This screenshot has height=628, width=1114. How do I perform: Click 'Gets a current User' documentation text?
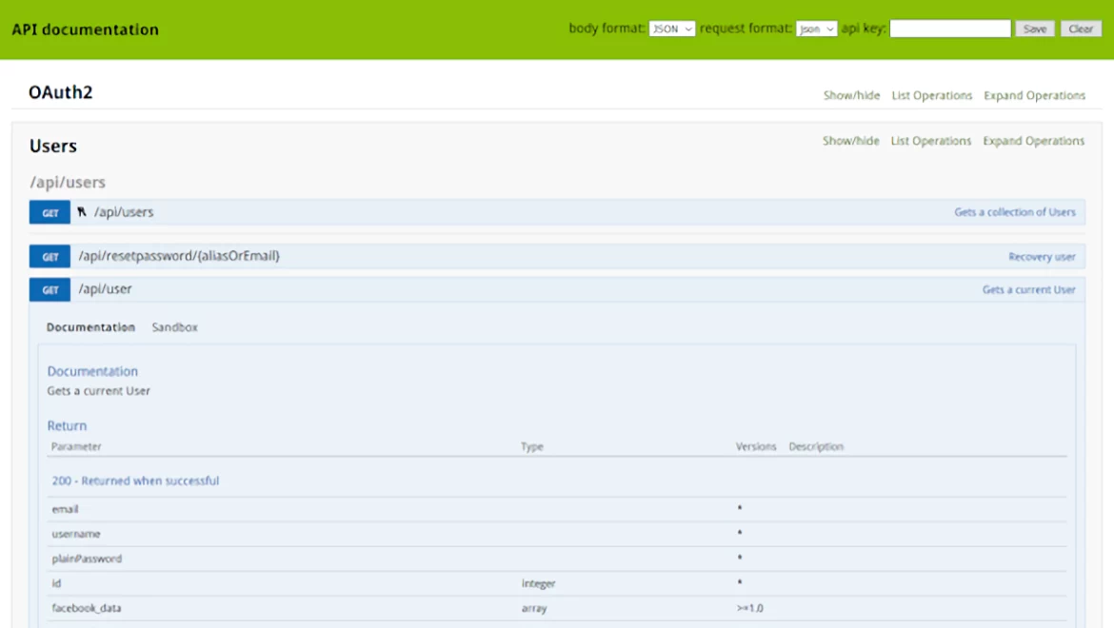click(99, 391)
